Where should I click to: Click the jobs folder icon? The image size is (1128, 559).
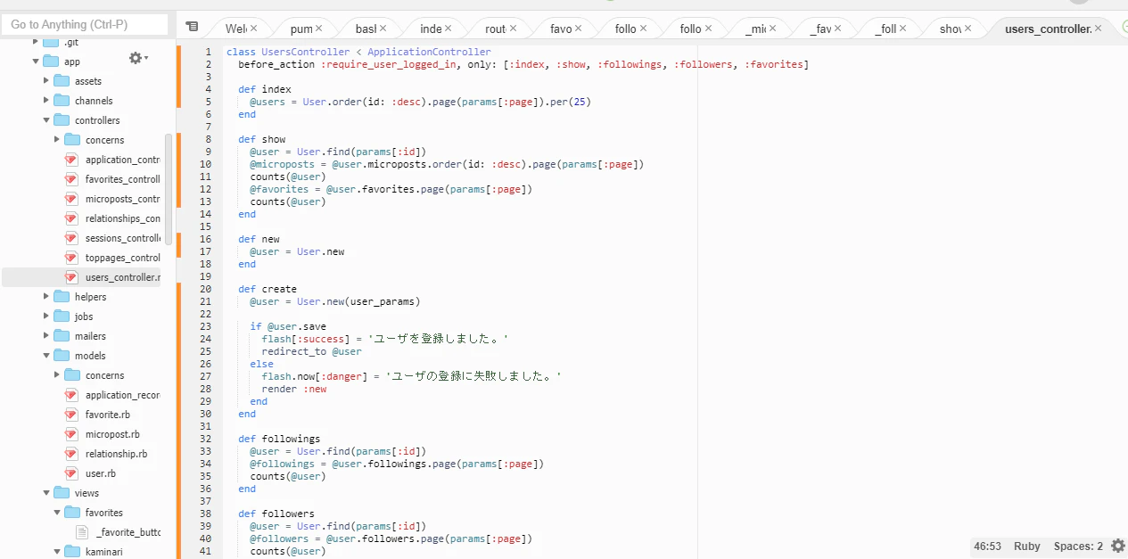(x=61, y=316)
